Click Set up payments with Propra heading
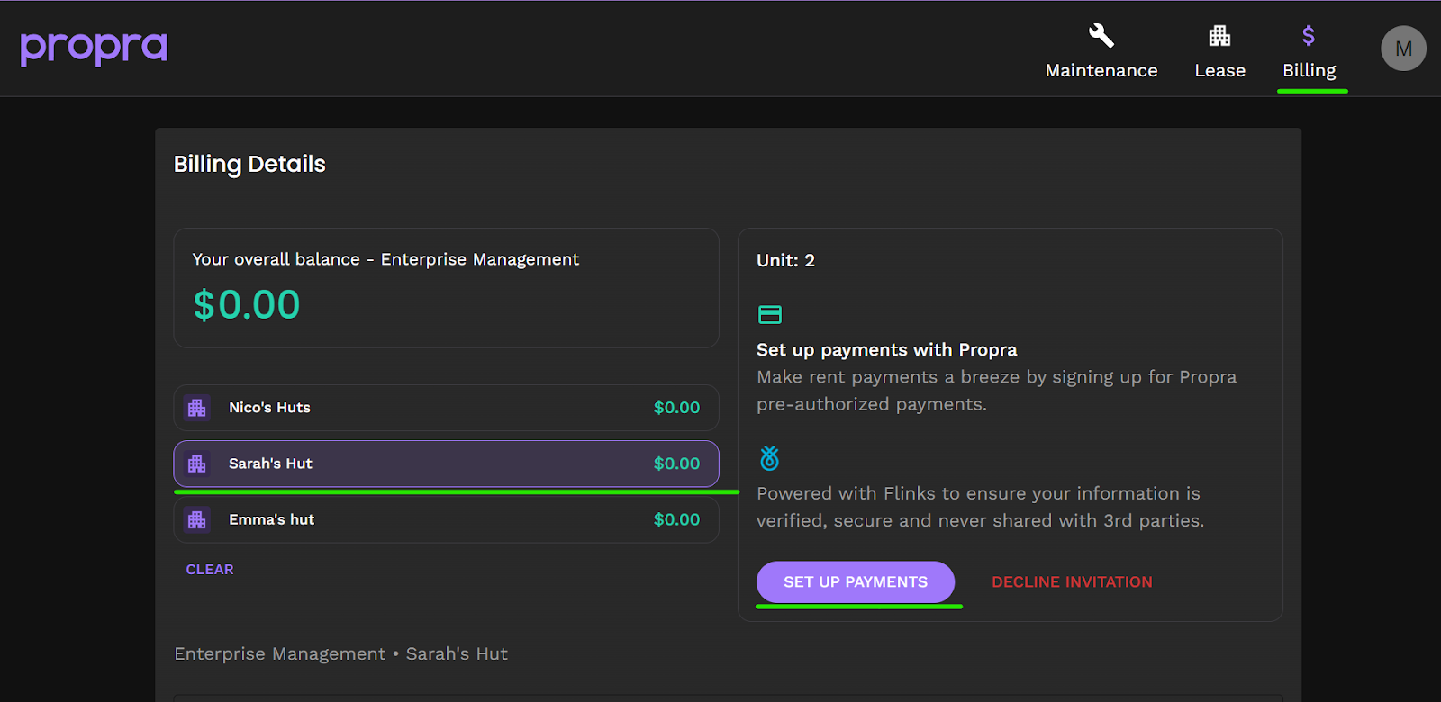1441x702 pixels. pos(887,349)
